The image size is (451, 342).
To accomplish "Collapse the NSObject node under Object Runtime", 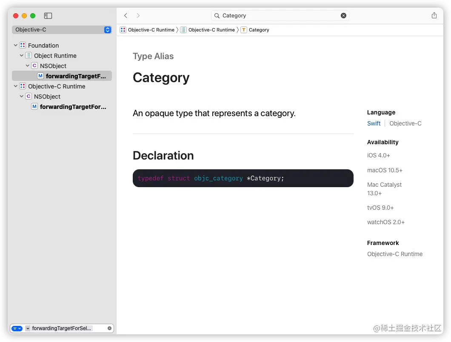I will [x=28, y=66].
